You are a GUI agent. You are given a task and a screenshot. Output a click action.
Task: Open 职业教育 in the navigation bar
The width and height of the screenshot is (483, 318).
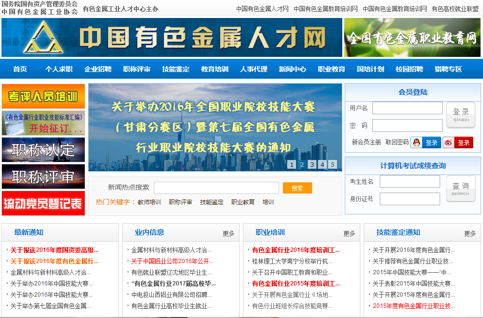(x=332, y=69)
